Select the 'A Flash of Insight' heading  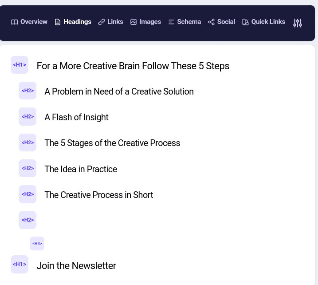(76, 117)
